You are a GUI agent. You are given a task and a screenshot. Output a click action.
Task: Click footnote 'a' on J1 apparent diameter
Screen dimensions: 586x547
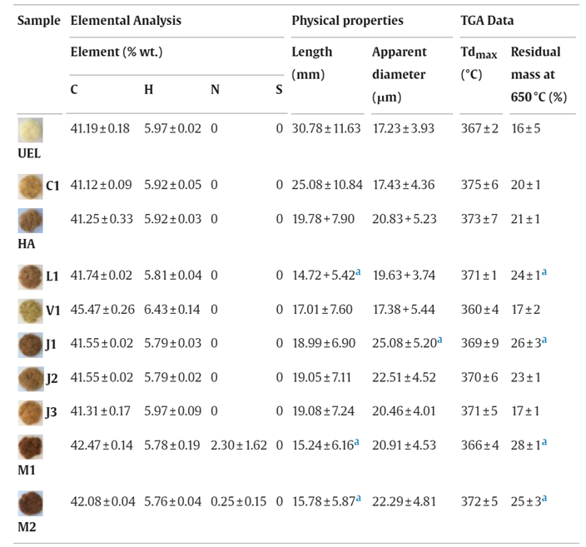pos(438,341)
